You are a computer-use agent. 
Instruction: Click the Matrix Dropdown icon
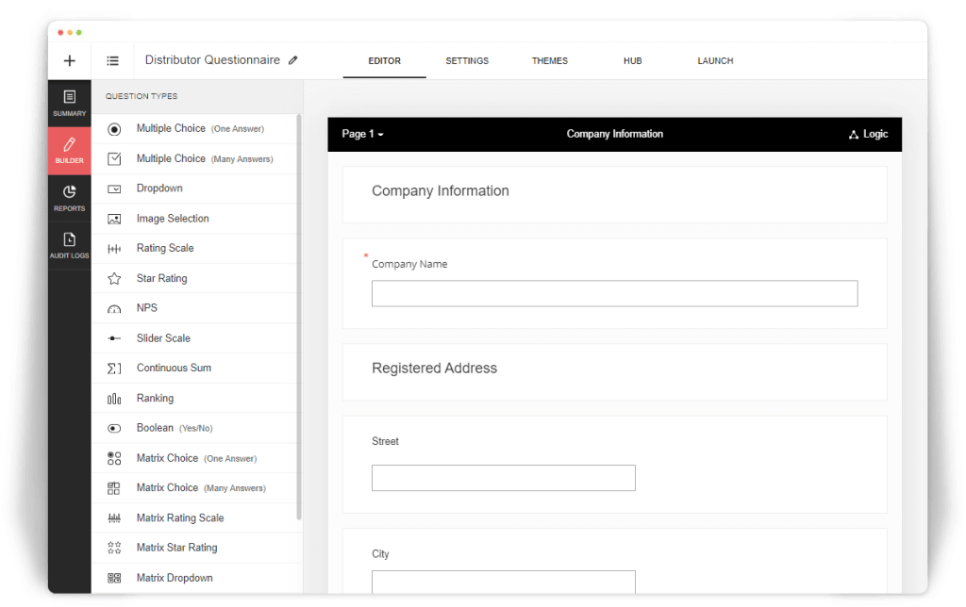pos(114,578)
